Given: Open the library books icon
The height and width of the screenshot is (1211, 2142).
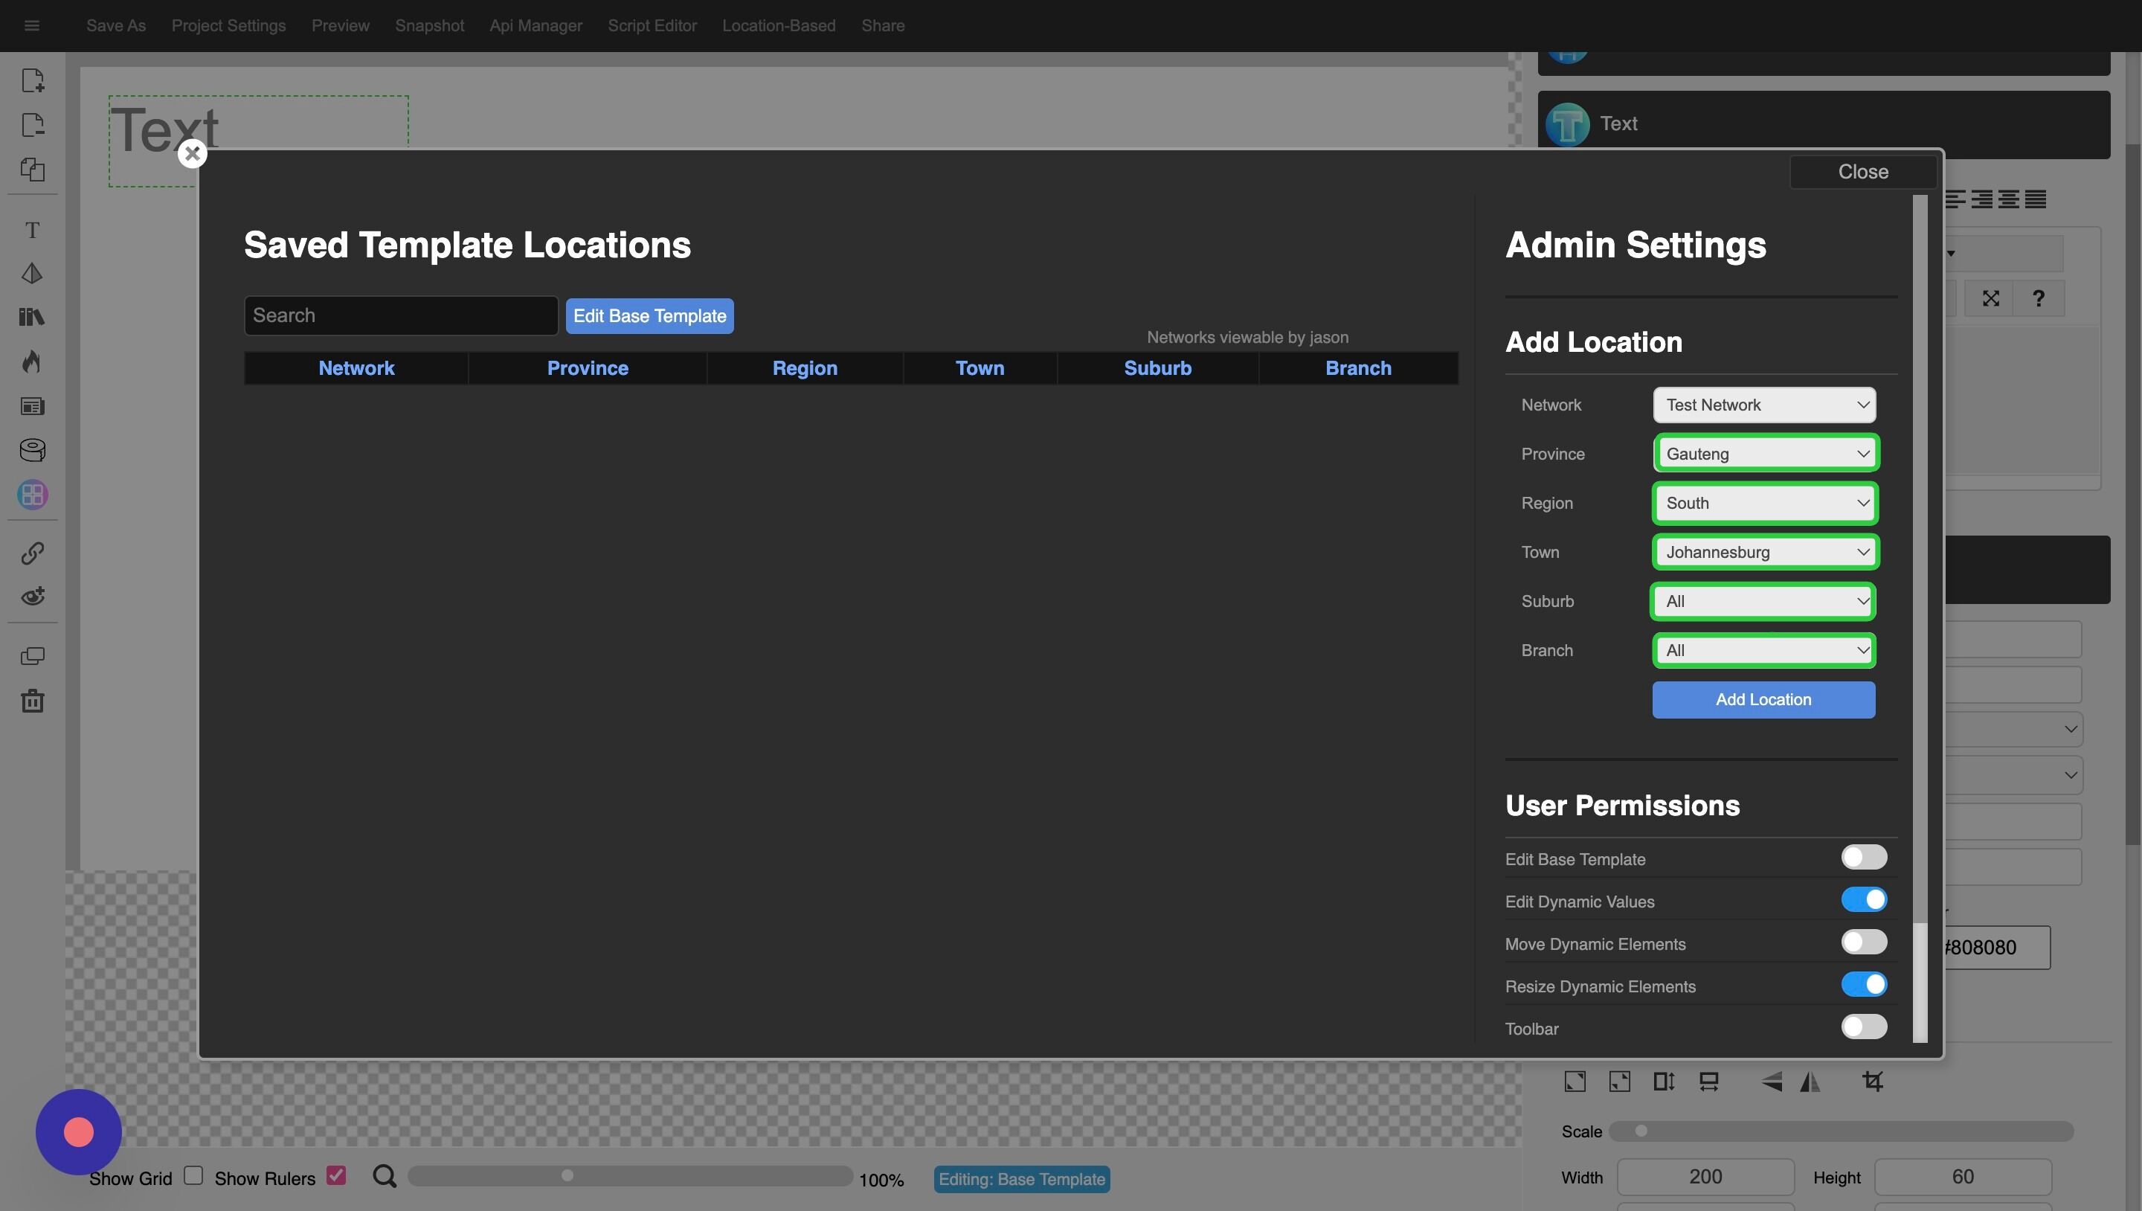Looking at the screenshot, I should click(x=33, y=317).
